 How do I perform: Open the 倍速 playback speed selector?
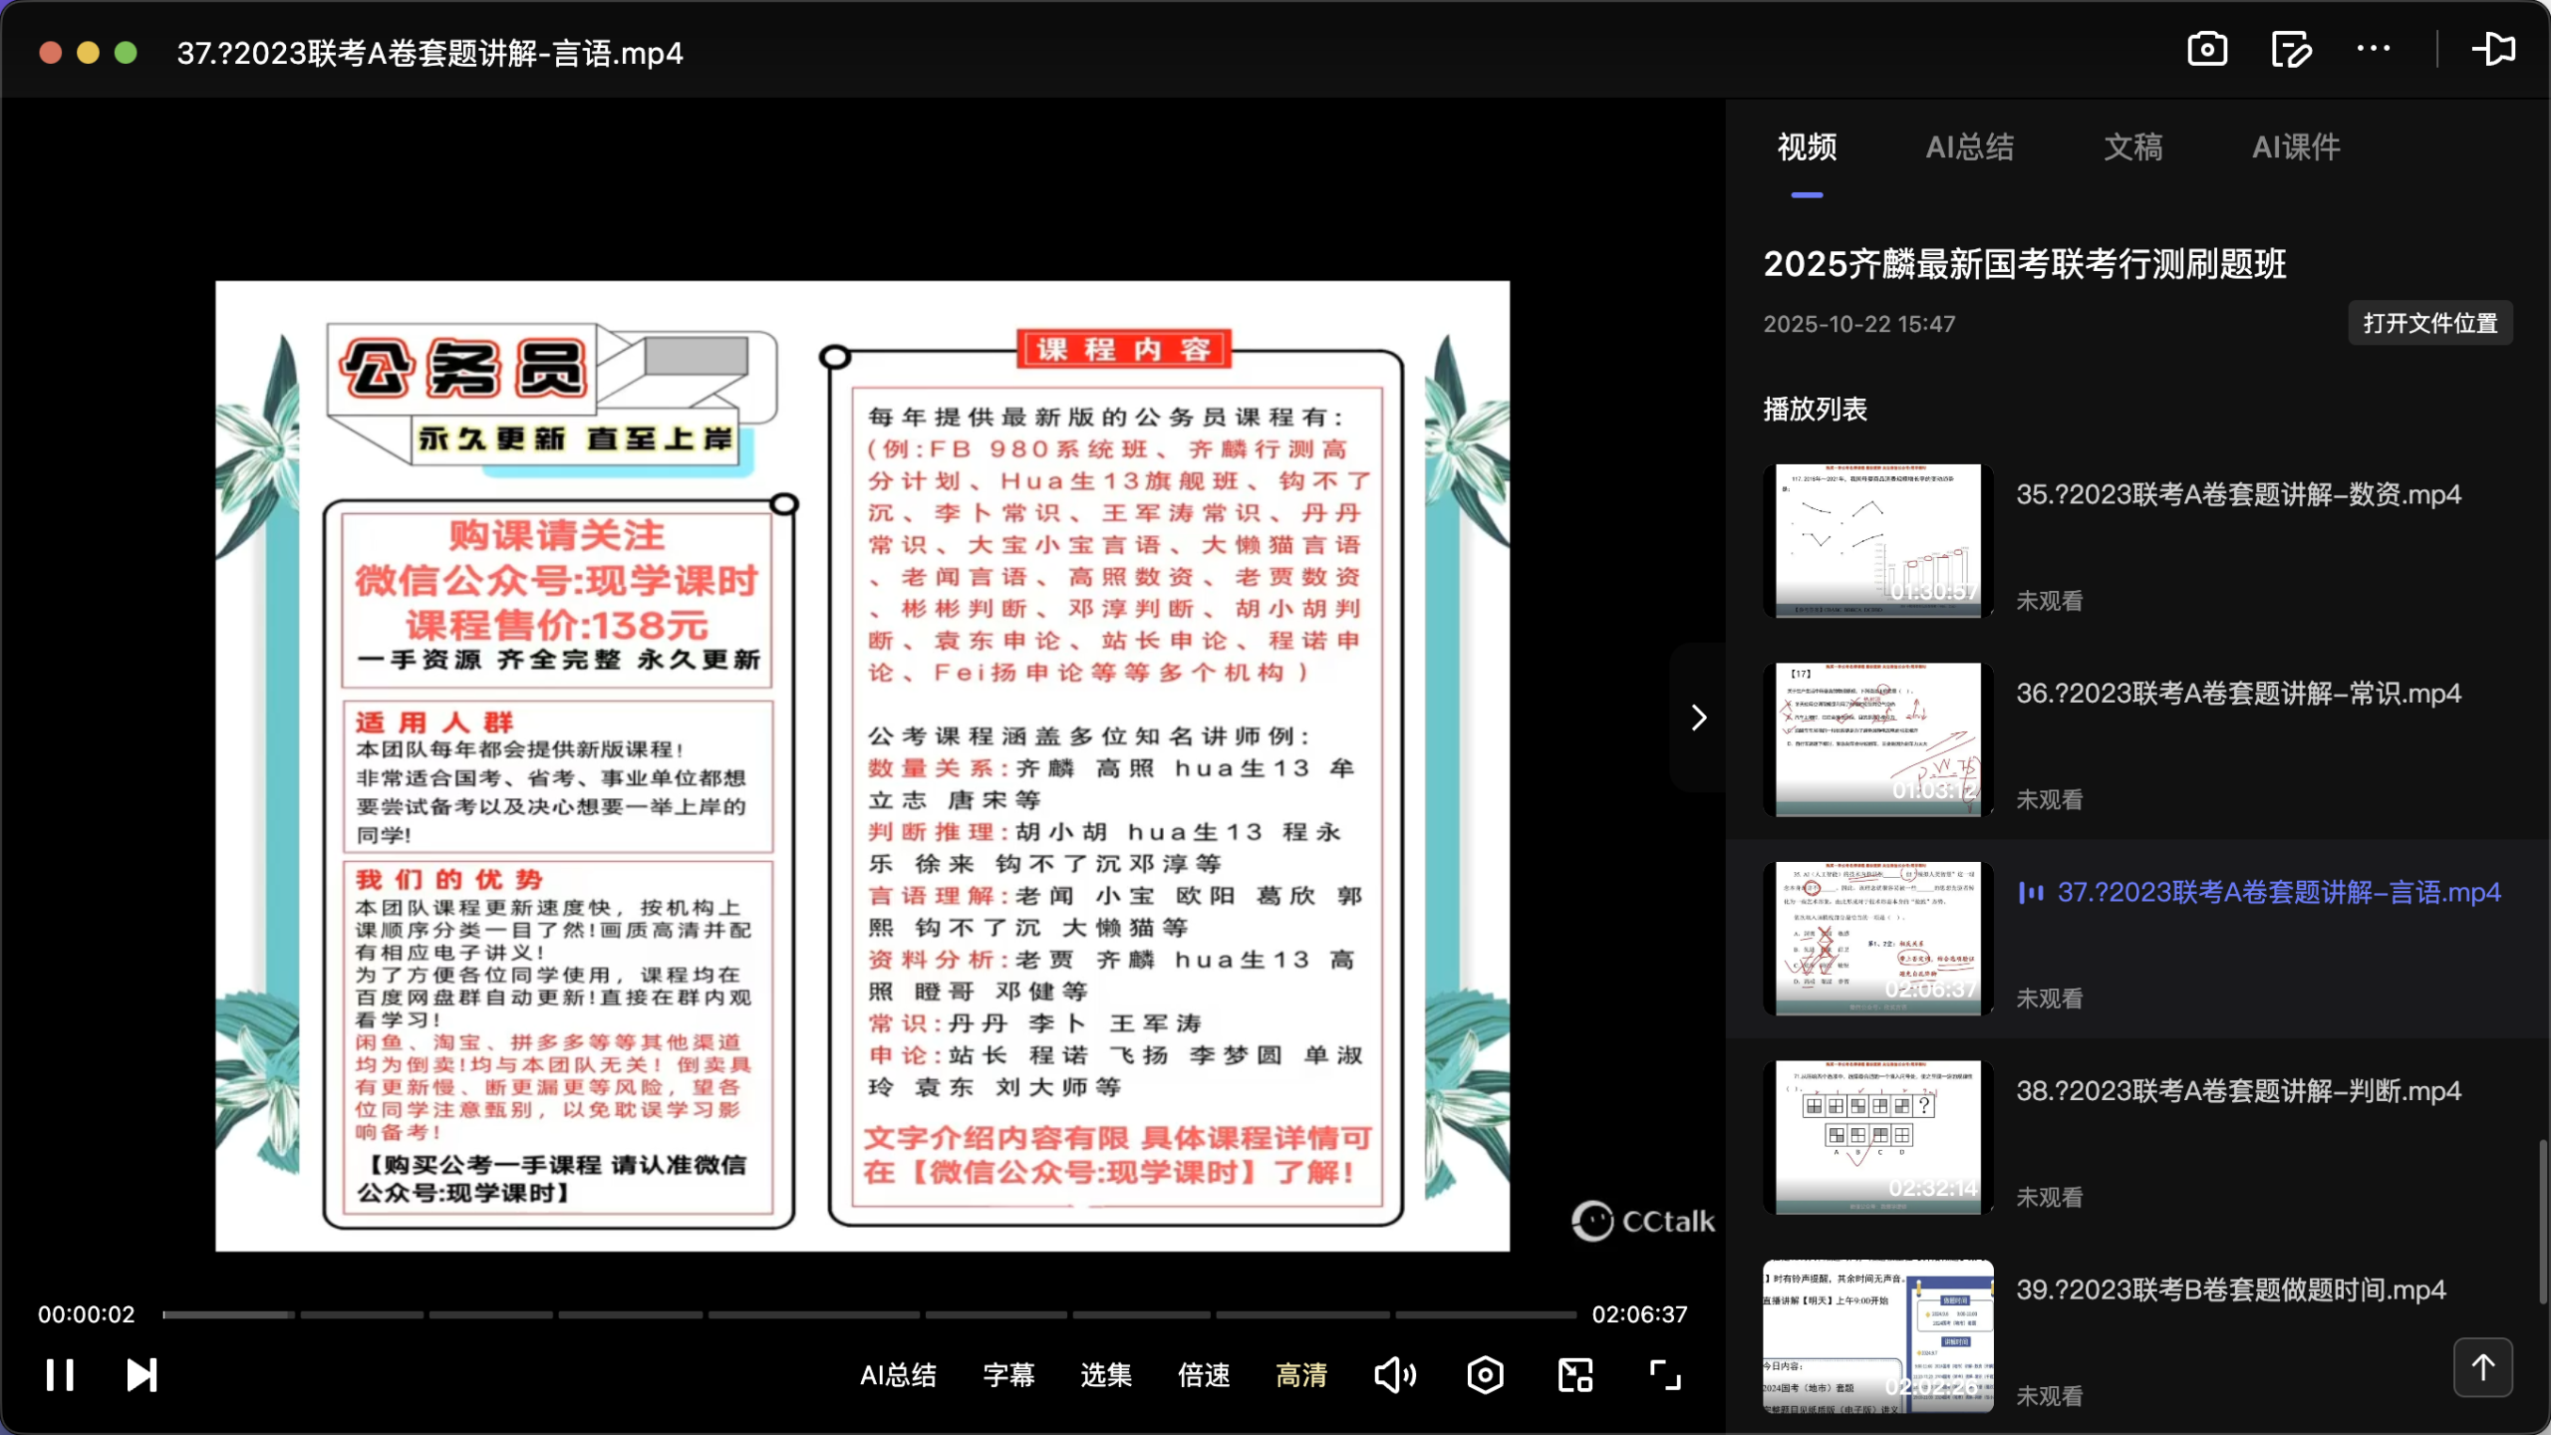1203,1375
